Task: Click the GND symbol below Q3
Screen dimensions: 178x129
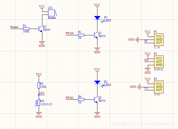Action: point(97,115)
